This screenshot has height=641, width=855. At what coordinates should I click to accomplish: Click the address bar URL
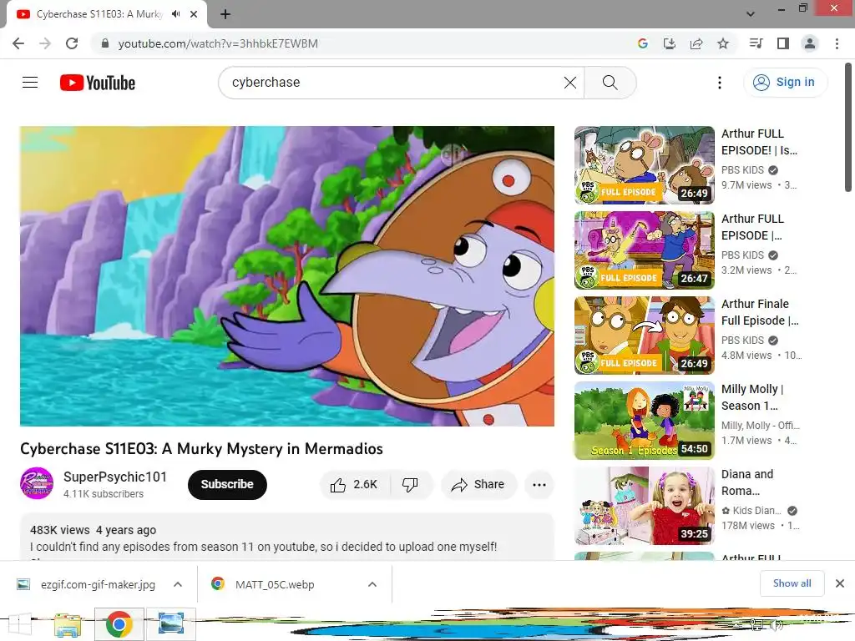point(218,43)
